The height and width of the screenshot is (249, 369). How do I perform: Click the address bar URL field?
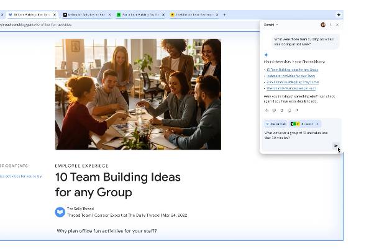tap(129, 25)
